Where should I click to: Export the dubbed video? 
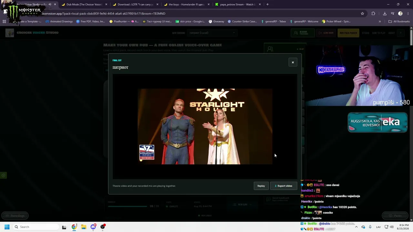click(284, 186)
